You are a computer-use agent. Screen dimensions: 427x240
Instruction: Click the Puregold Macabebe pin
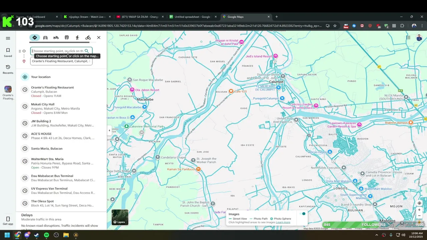[x=144, y=107]
